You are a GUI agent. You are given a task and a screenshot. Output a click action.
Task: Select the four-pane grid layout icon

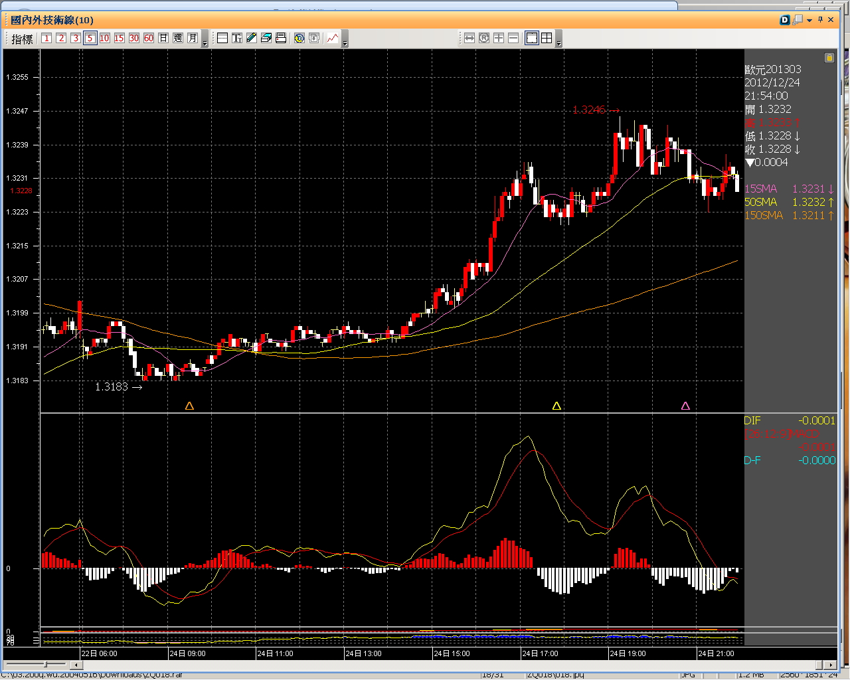click(x=547, y=39)
